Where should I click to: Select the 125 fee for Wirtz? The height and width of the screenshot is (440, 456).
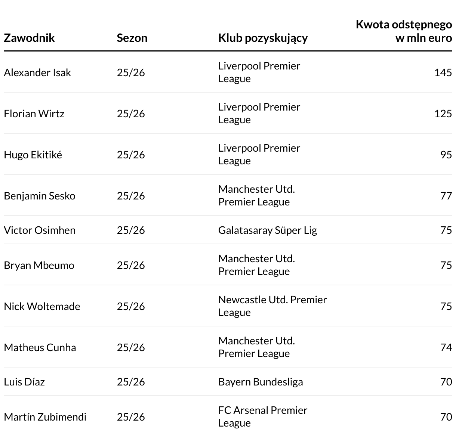point(443,114)
